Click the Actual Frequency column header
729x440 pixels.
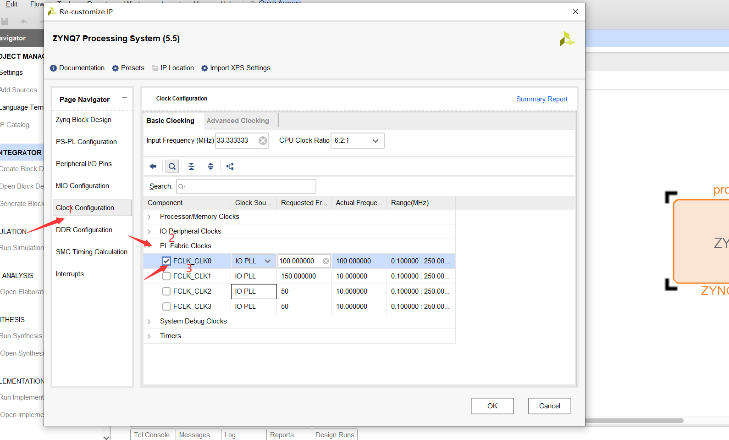(359, 203)
